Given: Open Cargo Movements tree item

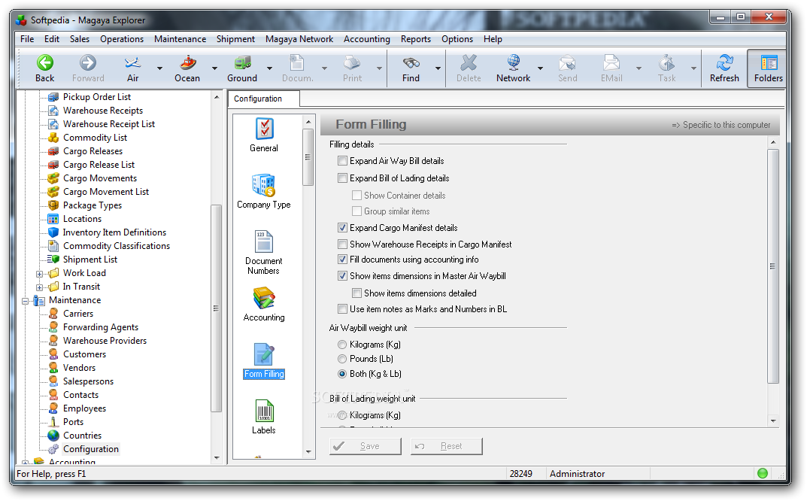Looking at the screenshot, I should 100,178.
